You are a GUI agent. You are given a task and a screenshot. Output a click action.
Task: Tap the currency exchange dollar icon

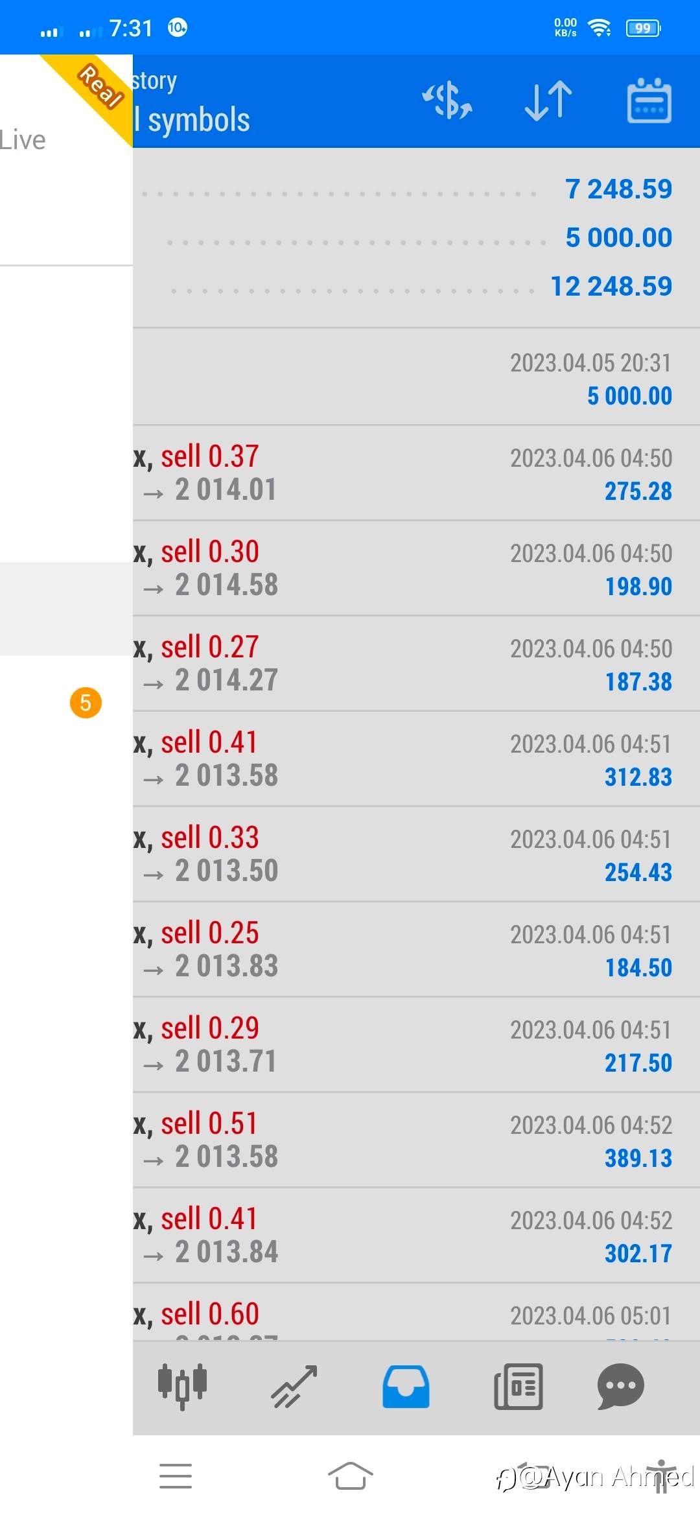(x=447, y=101)
